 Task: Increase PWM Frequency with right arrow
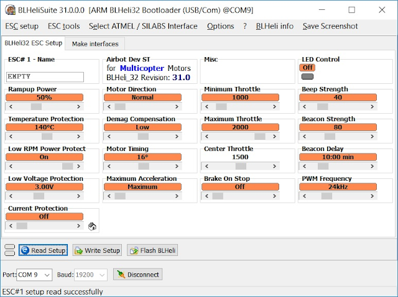tap(373, 196)
